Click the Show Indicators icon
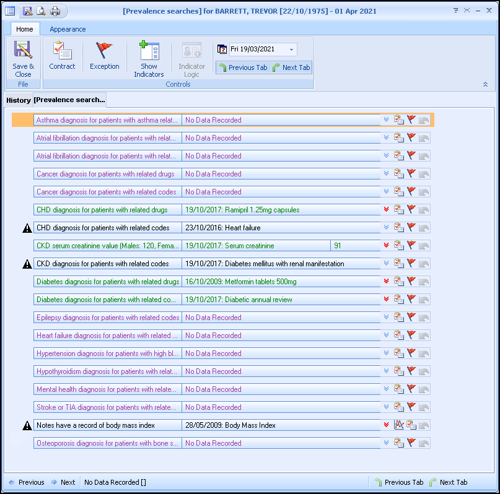This screenshot has height=494, width=500. coord(149,52)
